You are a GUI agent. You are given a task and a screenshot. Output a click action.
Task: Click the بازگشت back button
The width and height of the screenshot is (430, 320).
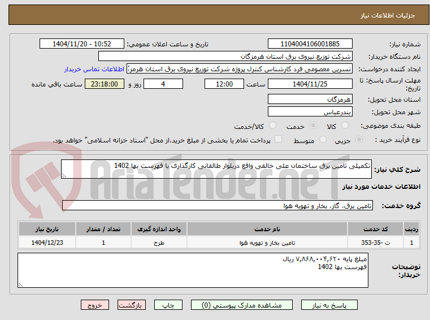coord(131,305)
